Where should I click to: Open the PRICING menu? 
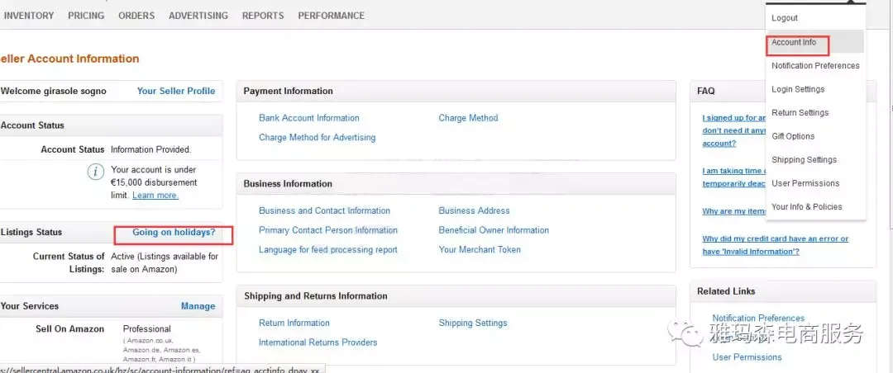[x=86, y=16]
